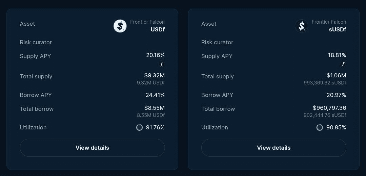366x176 pixels.
Task: Open View details for USDf
Action: [x=92, y=148]
